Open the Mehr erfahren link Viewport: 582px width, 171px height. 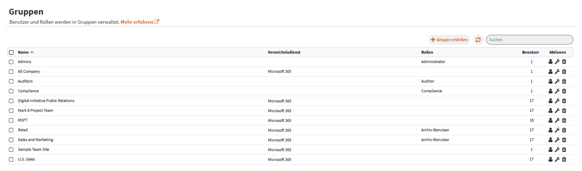point(139,22)
